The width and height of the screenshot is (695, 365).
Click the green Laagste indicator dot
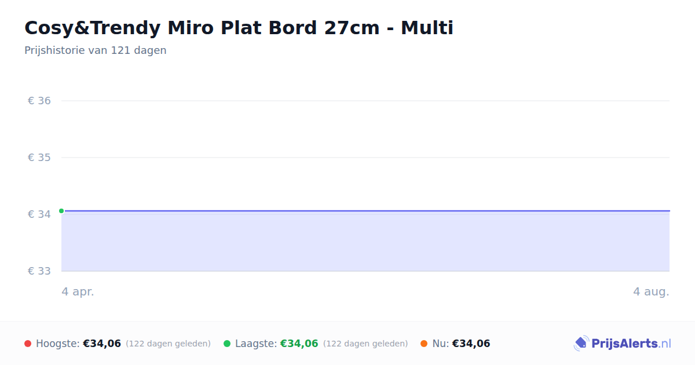pos(227,344)
